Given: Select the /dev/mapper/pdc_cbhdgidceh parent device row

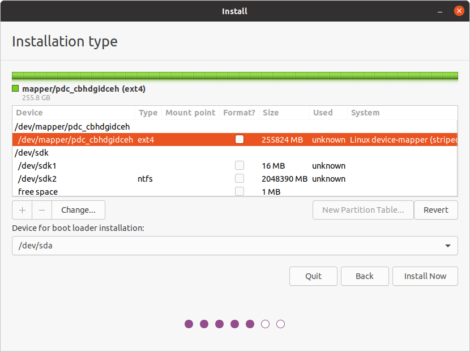Looking at the screenshot, I should tap(234, 126).
